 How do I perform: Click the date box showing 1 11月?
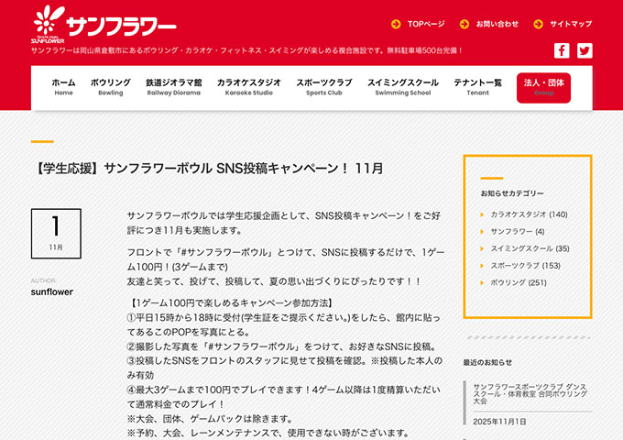(56, 234)
